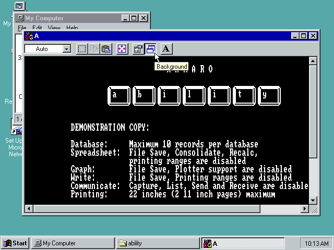Viewport: 334px width, 250px height.
Task: Click '22 inches (2 11 inch pages) maximum' line
Action: coord(202,194)
